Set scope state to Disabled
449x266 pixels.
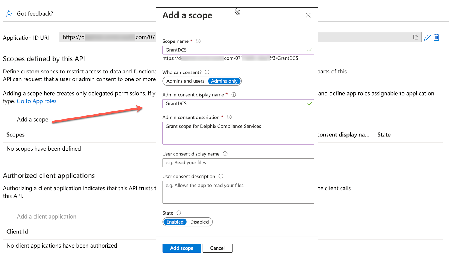click(x=199, y=222)
